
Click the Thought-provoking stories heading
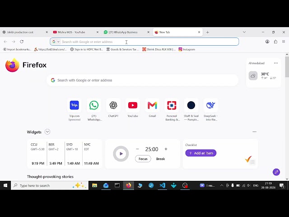(50, 177)
